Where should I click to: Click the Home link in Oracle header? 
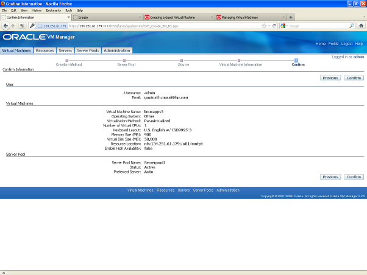(321, 44)
